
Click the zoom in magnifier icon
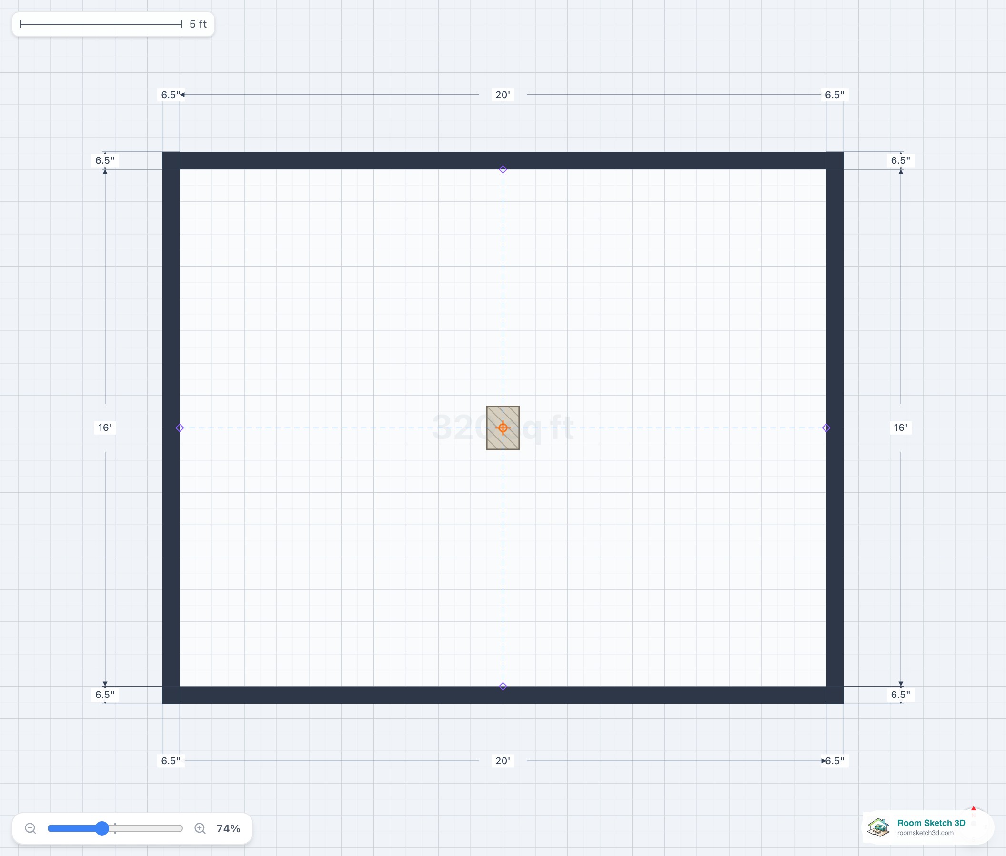pyautogui.click(x=200, y=828)
